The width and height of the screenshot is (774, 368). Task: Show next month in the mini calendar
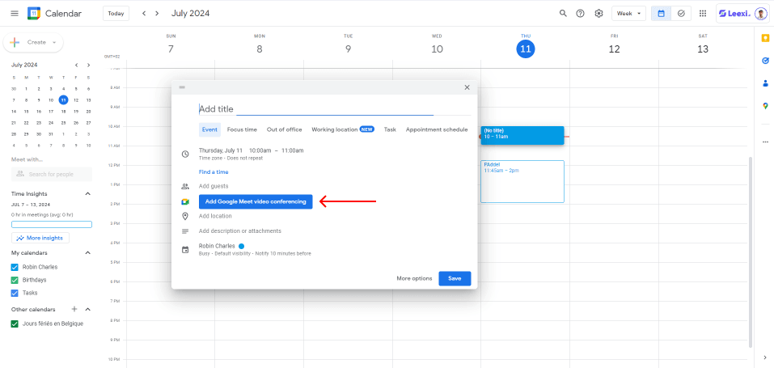88,66
